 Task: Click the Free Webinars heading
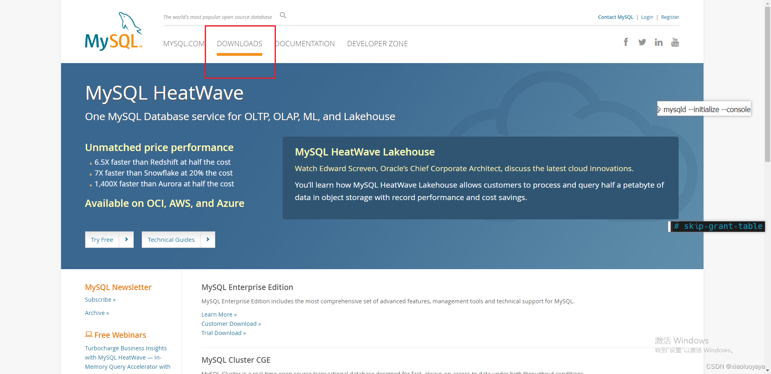[120, 335]
